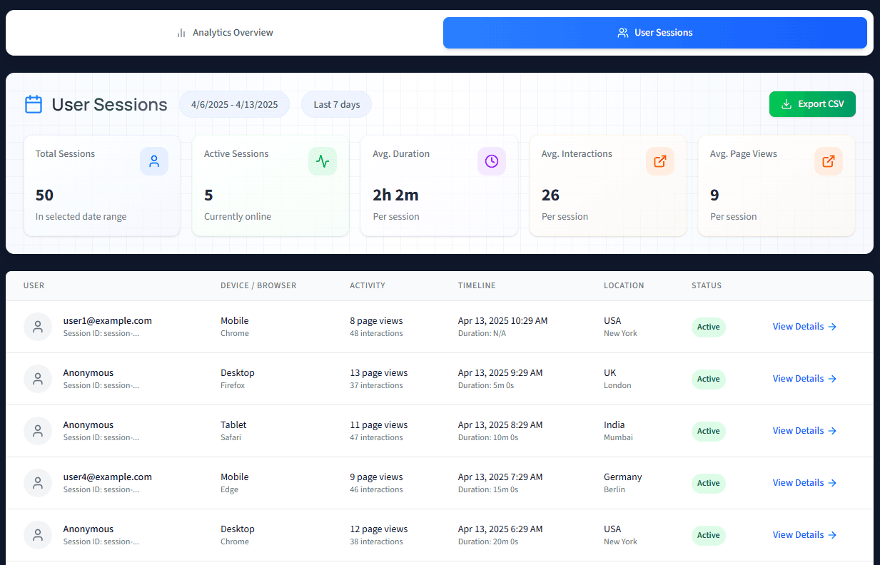The width and height of the screenshot is (880, 565).
Task: Select the user4@example.com email text
Action: (107, 477)
